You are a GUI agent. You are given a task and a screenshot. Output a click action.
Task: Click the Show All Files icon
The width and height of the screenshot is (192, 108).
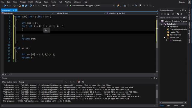click(x=181, y=14)
